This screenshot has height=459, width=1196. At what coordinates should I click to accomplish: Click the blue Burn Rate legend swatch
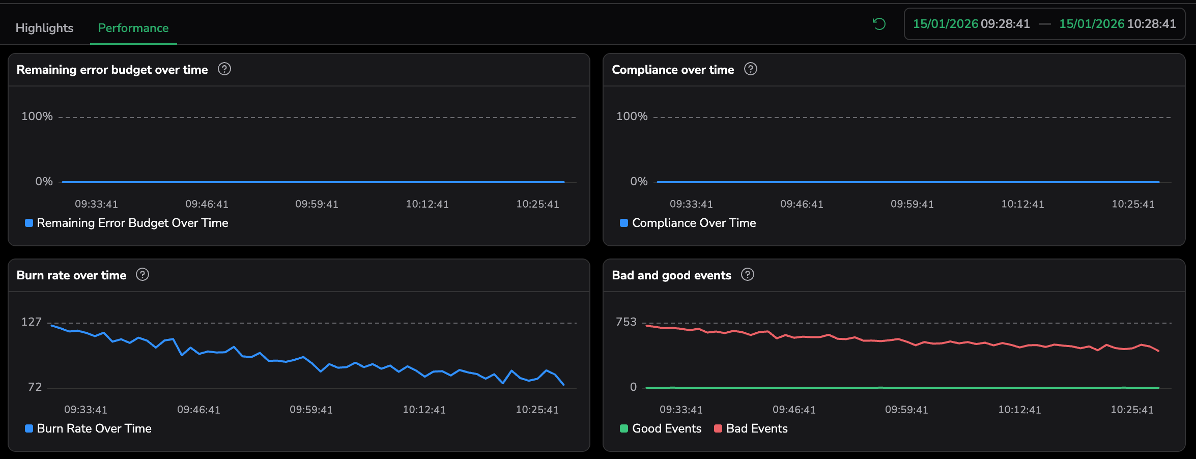(x=29, y=428)
